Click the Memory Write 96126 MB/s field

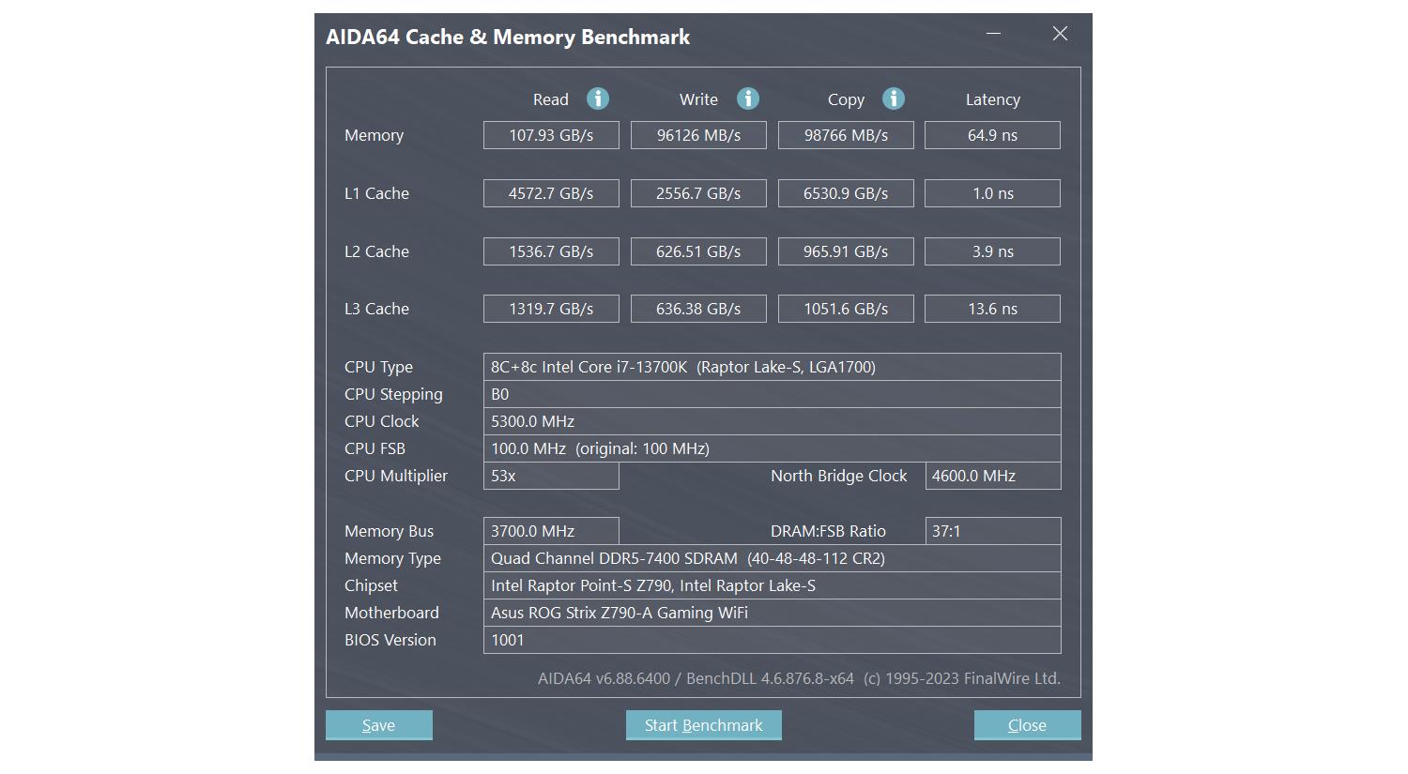[698, 135]
